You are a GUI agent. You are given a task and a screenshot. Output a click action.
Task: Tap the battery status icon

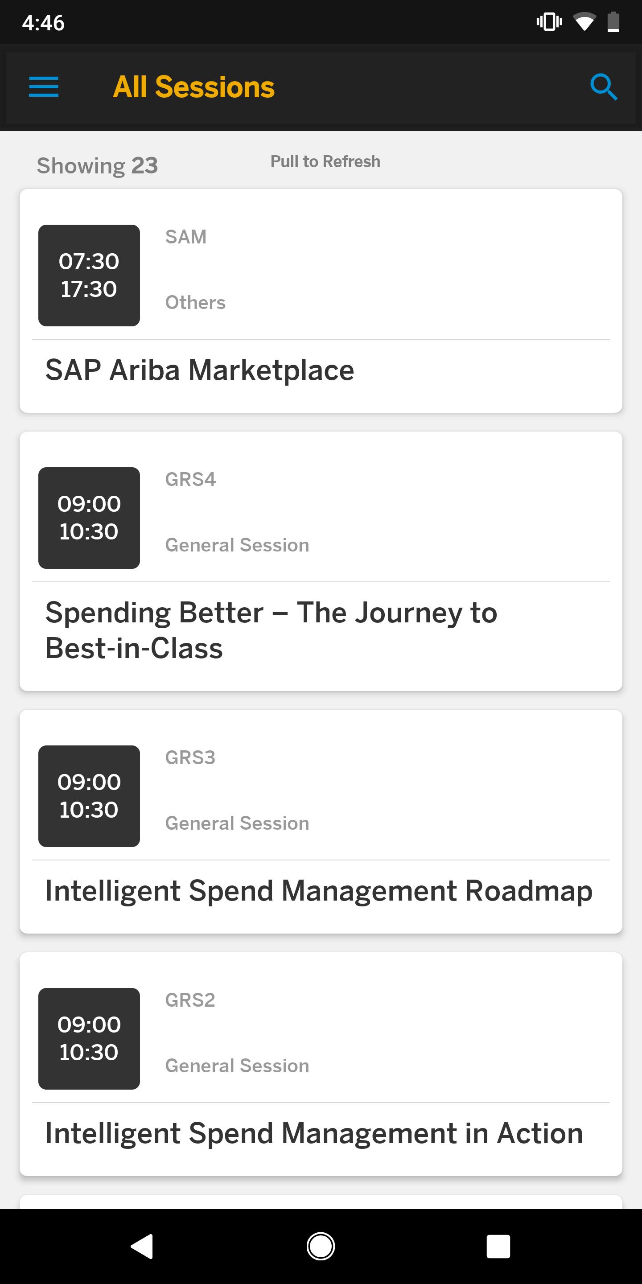point(613,22)
